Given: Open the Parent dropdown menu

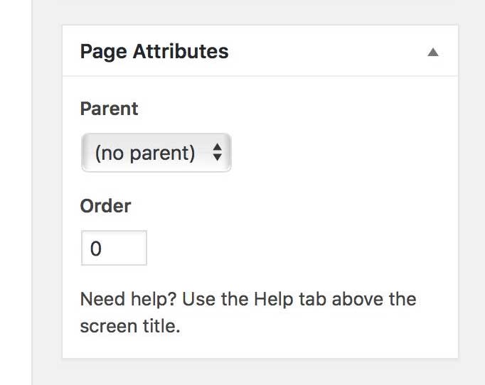Looking at the screenshot, I should (156, 152).
